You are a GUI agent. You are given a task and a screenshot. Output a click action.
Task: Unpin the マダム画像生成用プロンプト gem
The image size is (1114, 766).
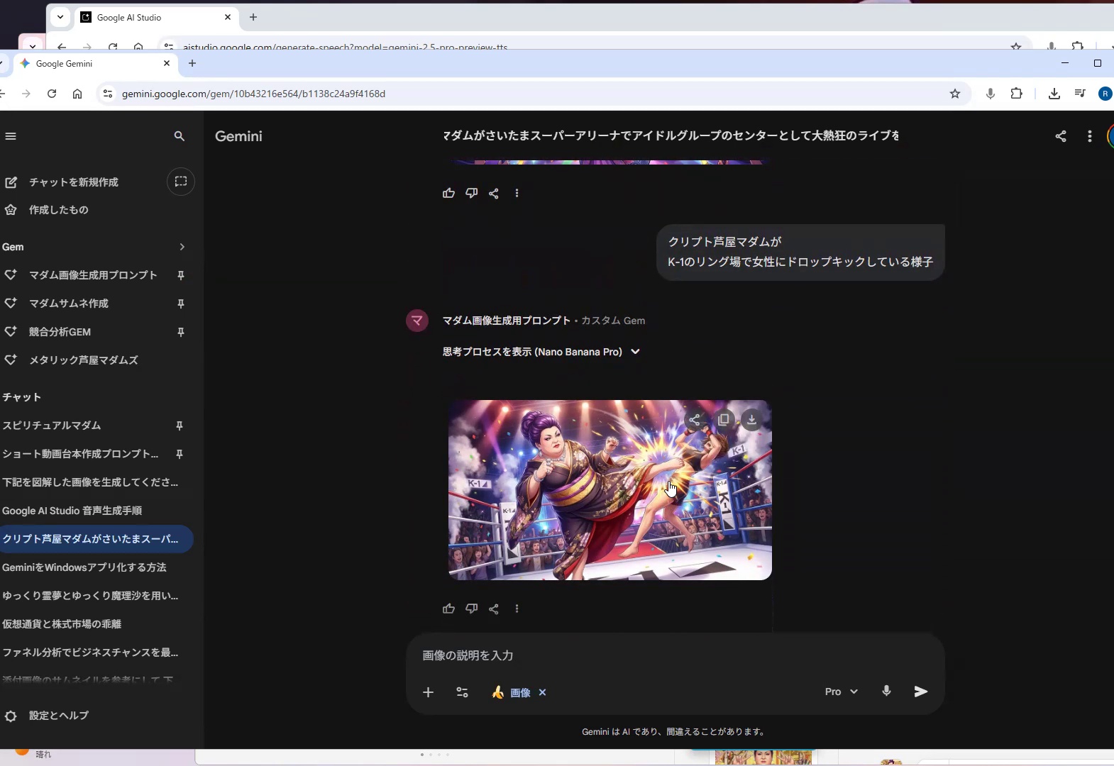[181, 275]
